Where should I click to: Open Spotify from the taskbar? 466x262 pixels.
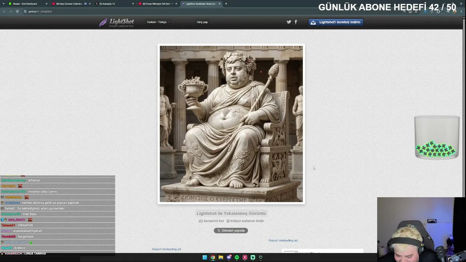[237, 258]
